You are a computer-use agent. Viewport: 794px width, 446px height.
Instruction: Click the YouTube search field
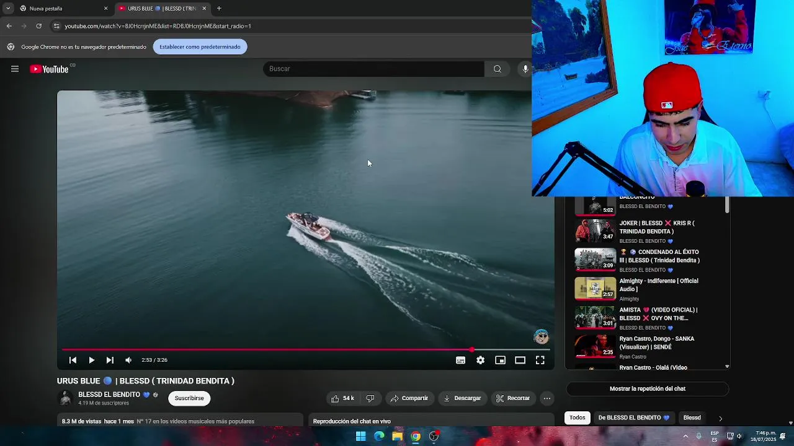(x=373, y=69)
